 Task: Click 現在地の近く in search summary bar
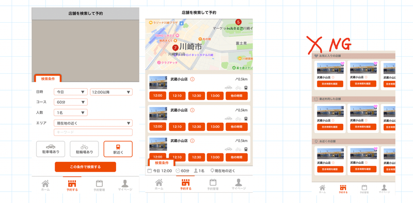223,171
